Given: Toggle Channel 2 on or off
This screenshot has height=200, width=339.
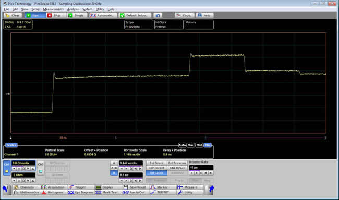Looking at the screenshot, I should (41, 168).
